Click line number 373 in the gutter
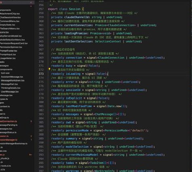This screenshot has width=192, height=172. coord(41,74)
